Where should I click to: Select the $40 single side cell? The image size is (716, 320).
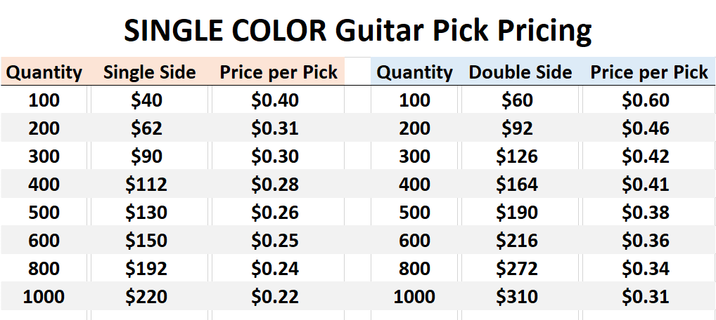(x=146, y=100)
